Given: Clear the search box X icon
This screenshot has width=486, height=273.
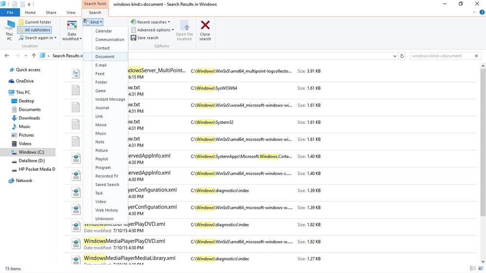Looking at the screenshot, I should tap(476, 56).
